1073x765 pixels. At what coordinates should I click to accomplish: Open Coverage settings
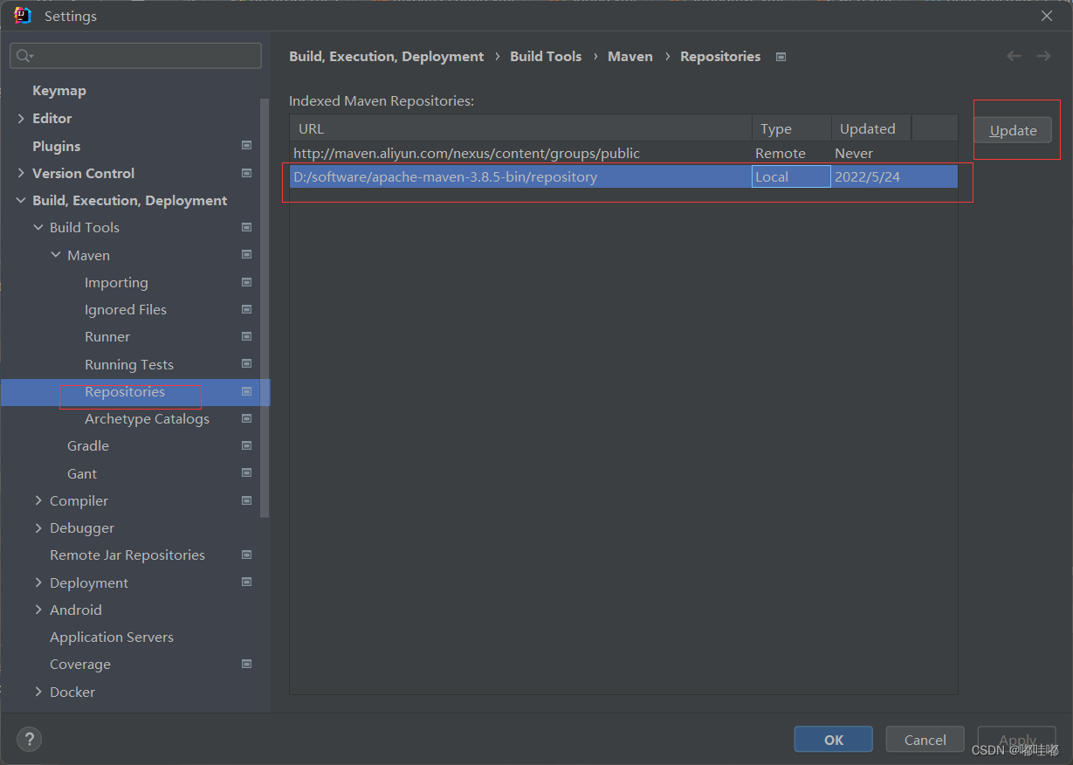coord(80,664)
